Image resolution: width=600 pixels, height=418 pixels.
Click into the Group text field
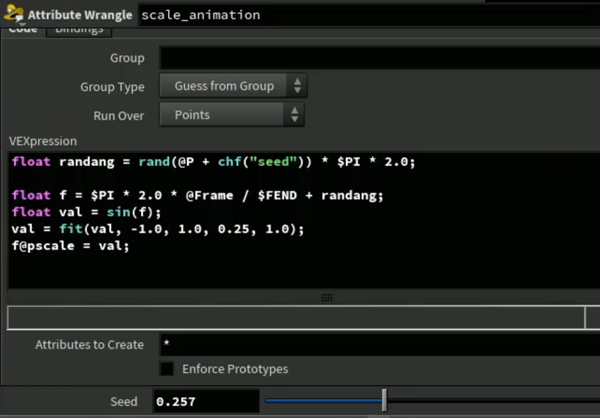click(x=380, y=58)
